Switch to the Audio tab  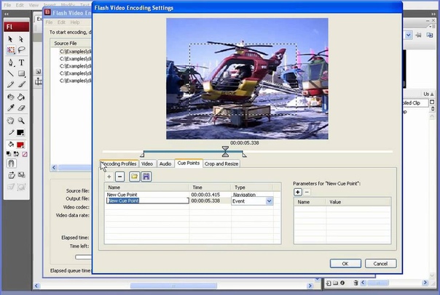[x=165, y=163]
